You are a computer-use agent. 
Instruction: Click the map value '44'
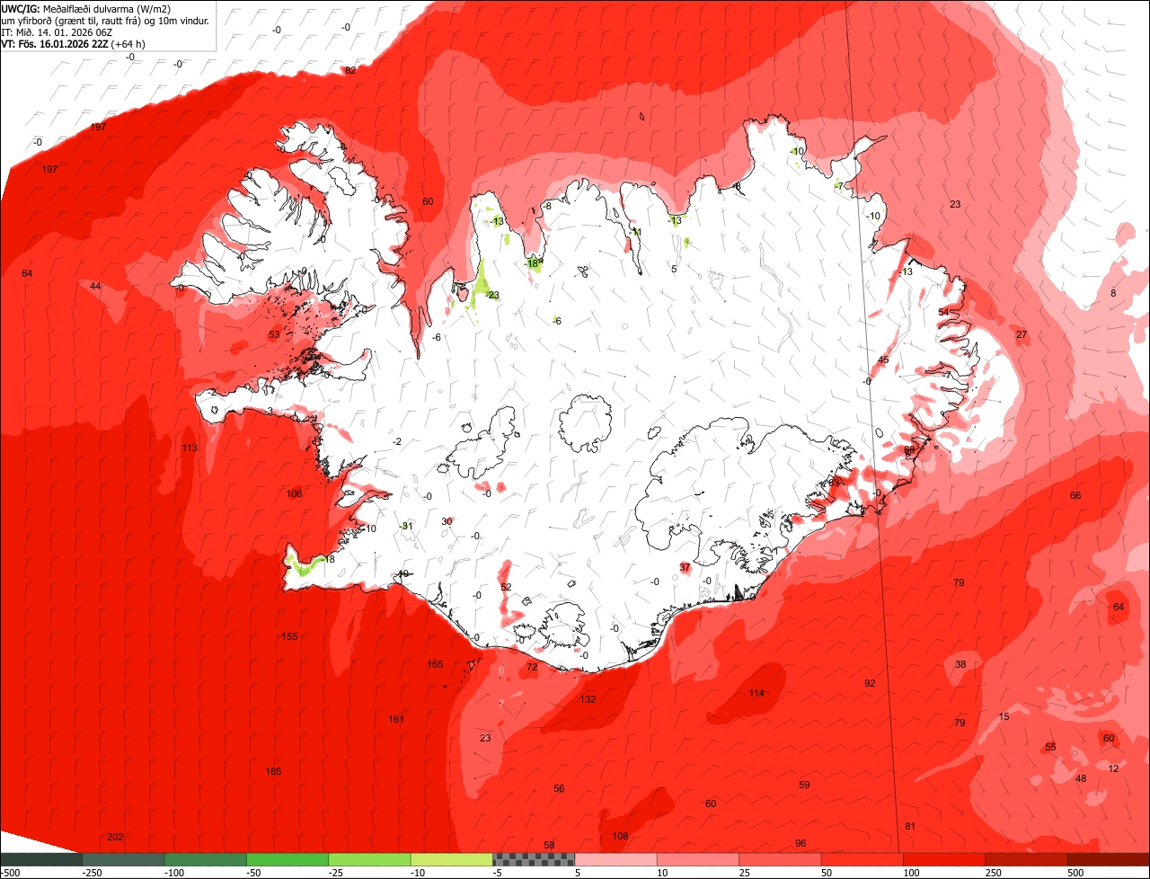coord(95,286)
